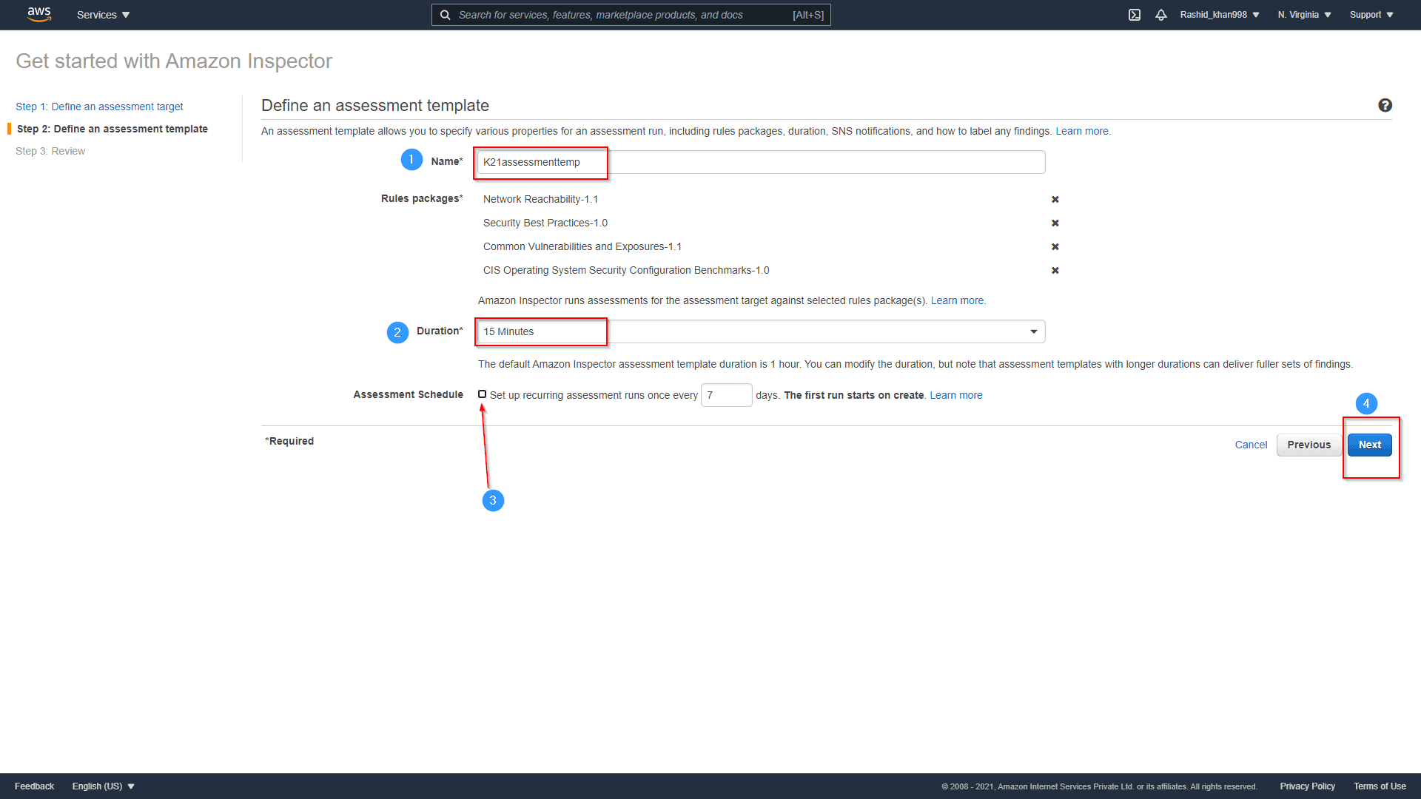Open the Duration dropdown
This screenshot has width=1421, height=799.
click(x=1033, y=331)
